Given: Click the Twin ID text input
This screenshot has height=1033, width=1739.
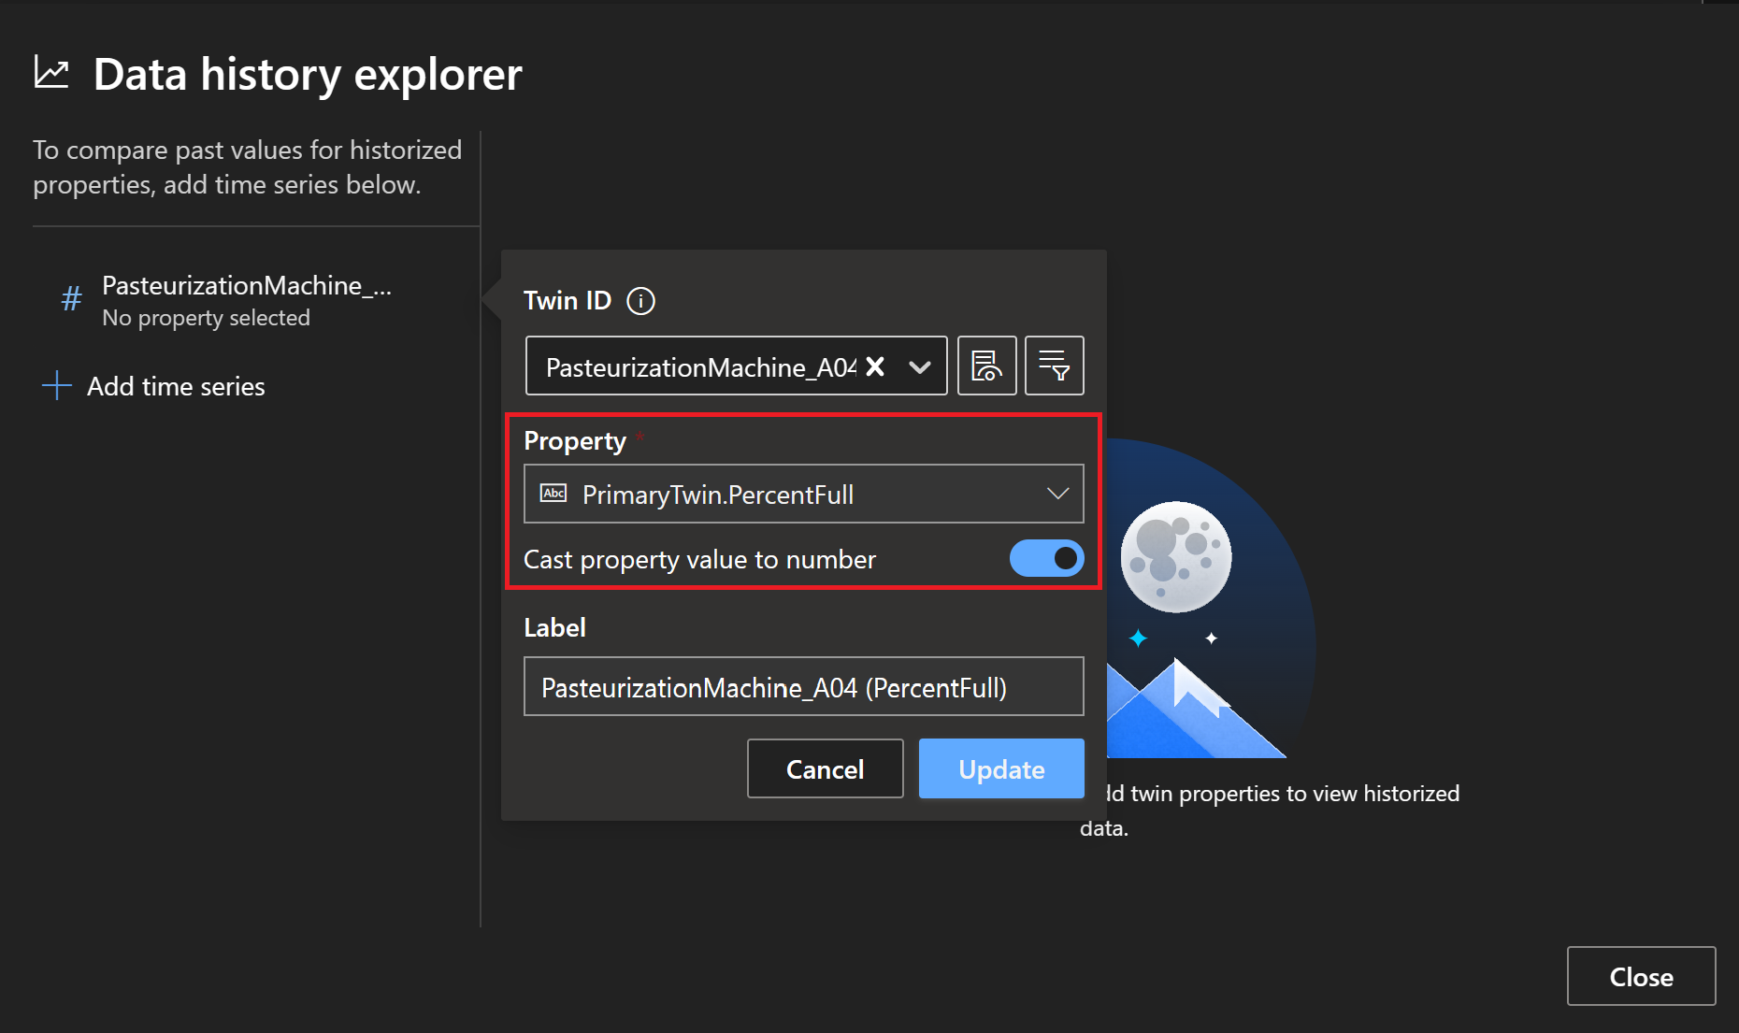Looking at the screenshot, I should point(699,366).
